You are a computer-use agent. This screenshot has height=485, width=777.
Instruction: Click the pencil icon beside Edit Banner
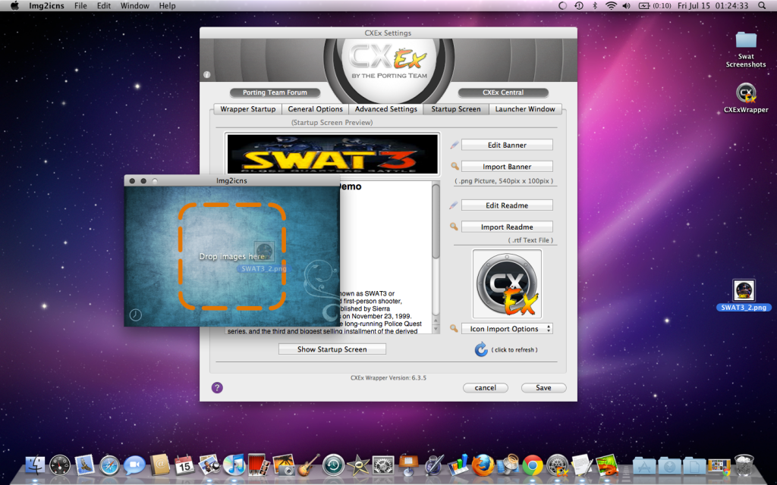coord(454,145)
